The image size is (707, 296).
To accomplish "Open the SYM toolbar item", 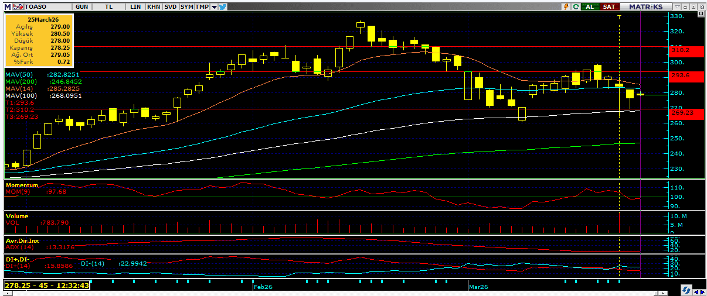I will coord(187,6).
